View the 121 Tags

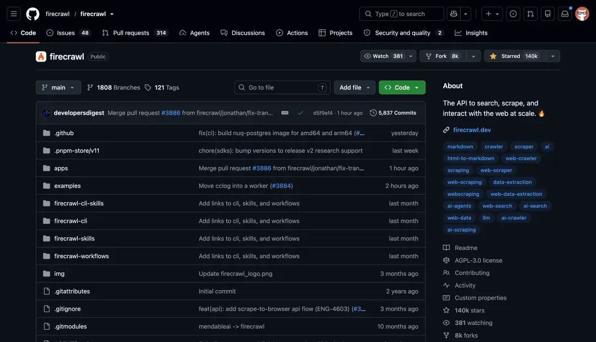tap(162, 87)
